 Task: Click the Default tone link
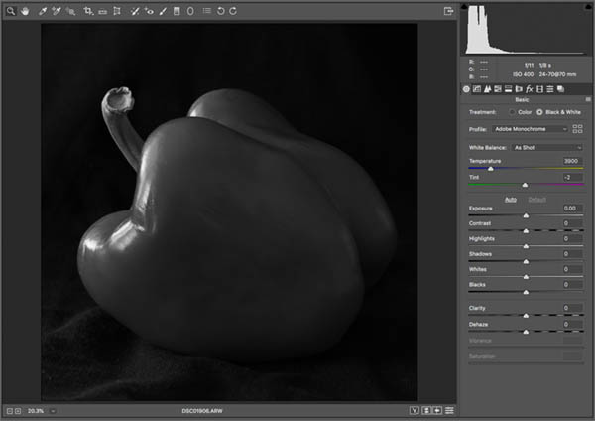click(x=536, y=200)
